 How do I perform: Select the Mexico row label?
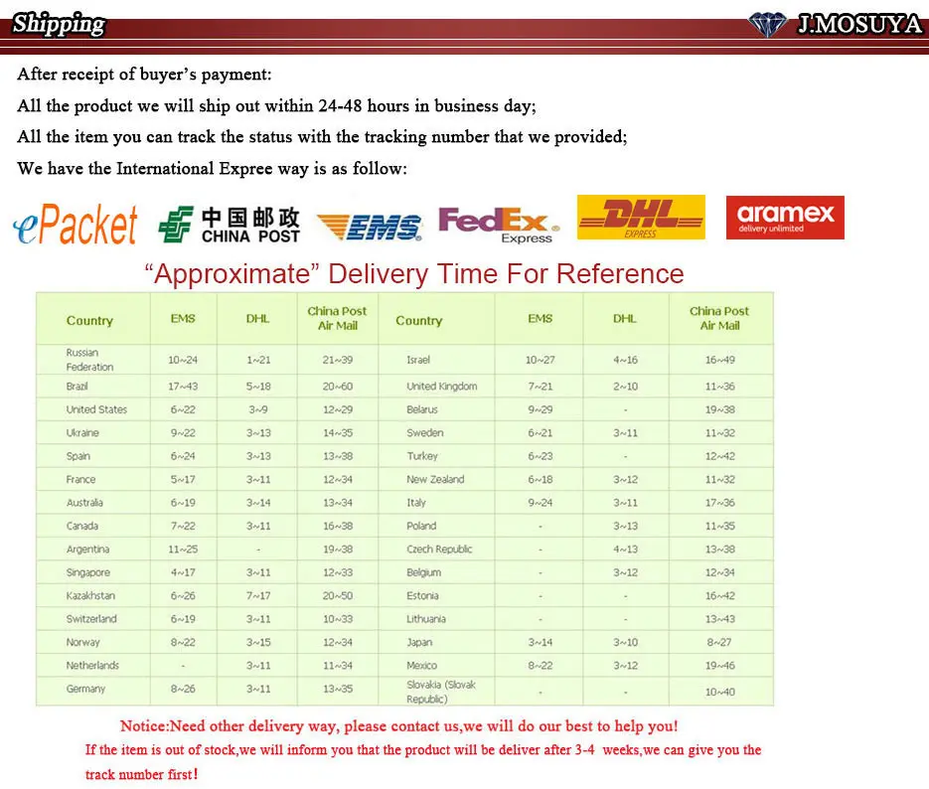click(x=421, y=665)
